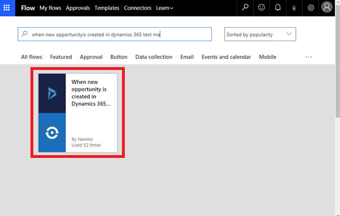Open the user account avatar
Viewport: 340px width, 216px height.
tap(327, 7)
